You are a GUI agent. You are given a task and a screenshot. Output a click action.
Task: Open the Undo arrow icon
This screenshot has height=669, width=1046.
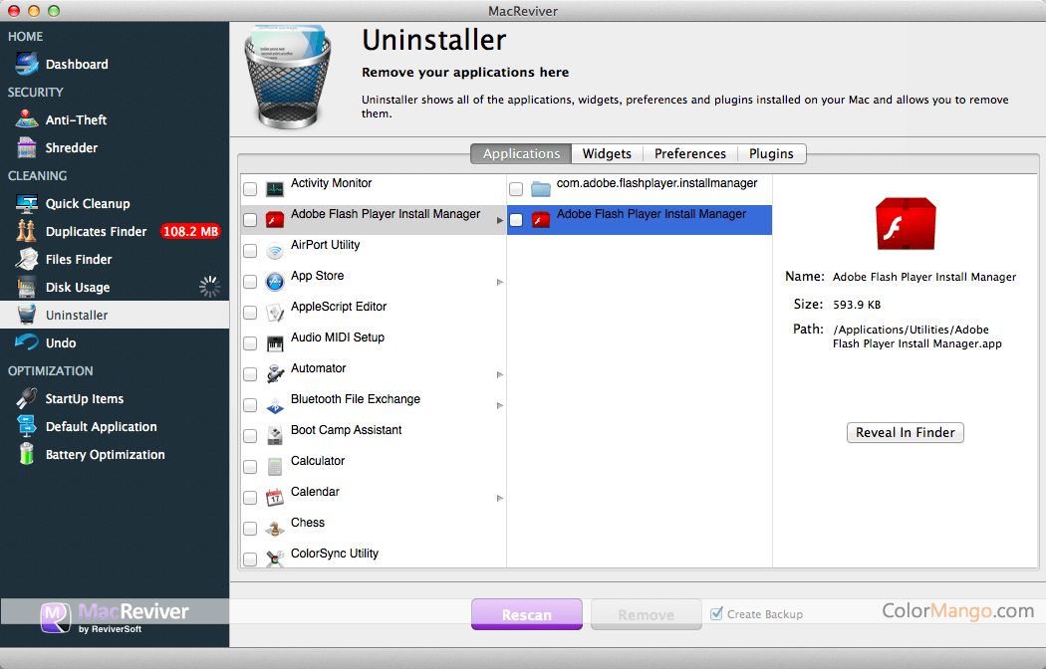pyautogui.click(x=27, y=343)
